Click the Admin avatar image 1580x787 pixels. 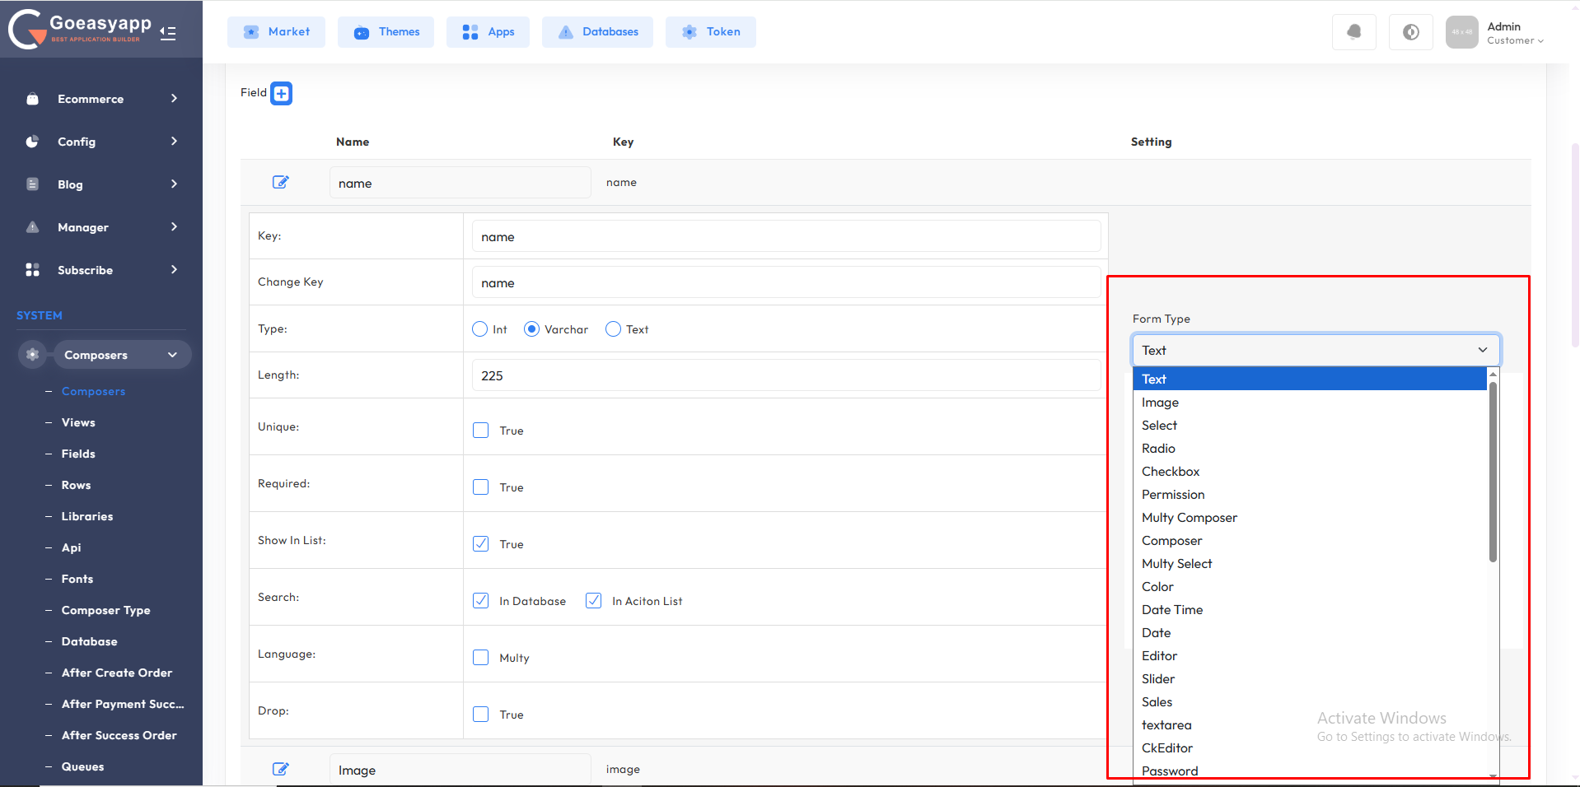(x=1461, y=32)
